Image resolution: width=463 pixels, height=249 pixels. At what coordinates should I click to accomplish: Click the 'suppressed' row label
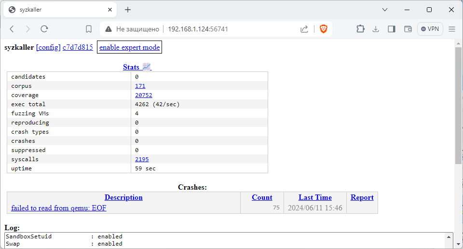(28, 150)
